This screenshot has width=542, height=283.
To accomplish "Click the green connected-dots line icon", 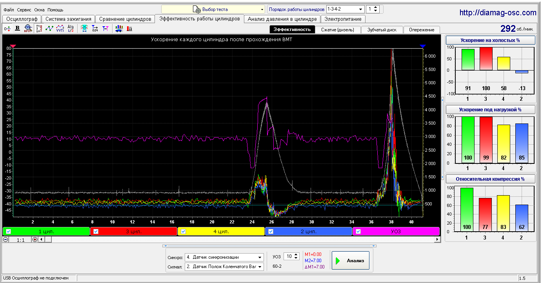I will tap(49, 28).
